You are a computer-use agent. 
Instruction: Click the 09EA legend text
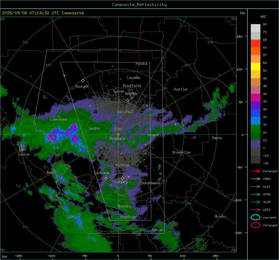click(x=267, y=179)
